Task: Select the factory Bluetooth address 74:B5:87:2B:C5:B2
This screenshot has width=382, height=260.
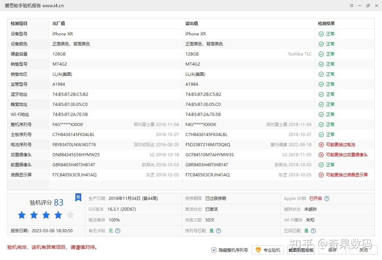Action: [x=70, y=94]
